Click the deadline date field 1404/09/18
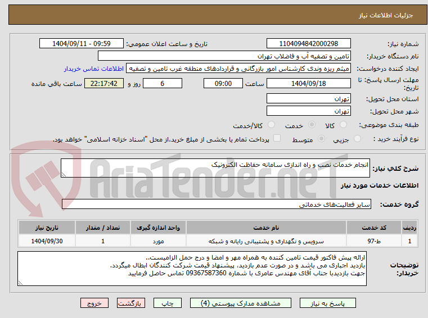The image size is (428, 318). coord(308,83)
